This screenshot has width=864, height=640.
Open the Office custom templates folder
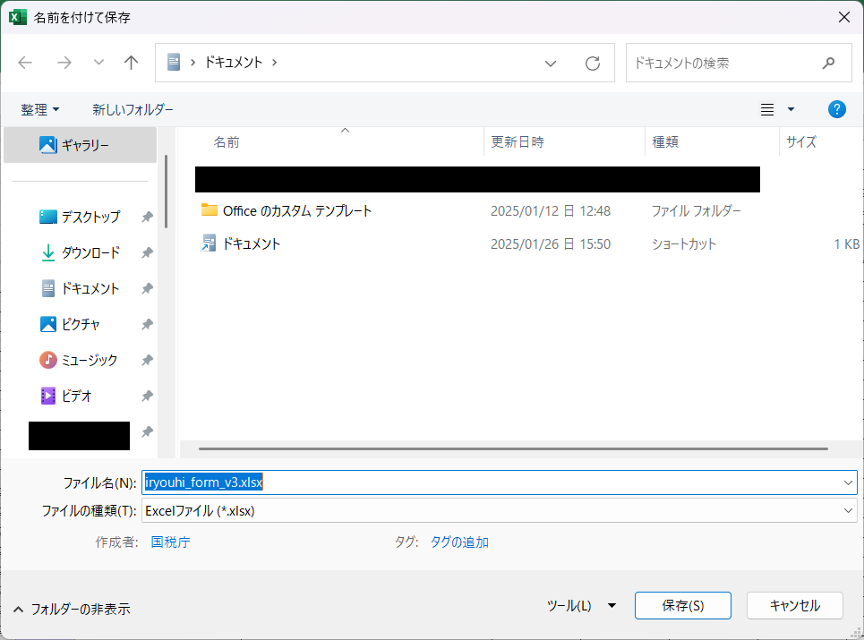click(x=296, y=210)
